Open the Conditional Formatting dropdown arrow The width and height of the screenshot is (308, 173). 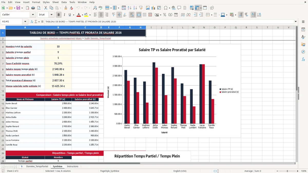click(235, 15)
